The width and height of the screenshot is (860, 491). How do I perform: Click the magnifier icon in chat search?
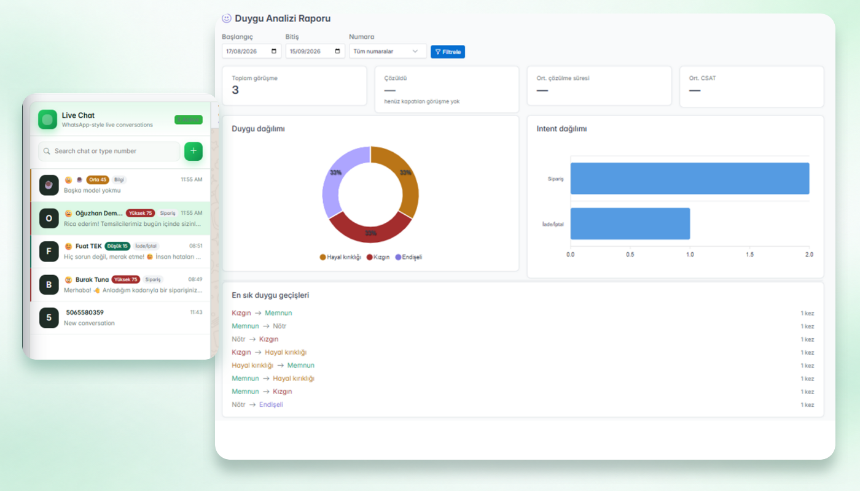47,151
